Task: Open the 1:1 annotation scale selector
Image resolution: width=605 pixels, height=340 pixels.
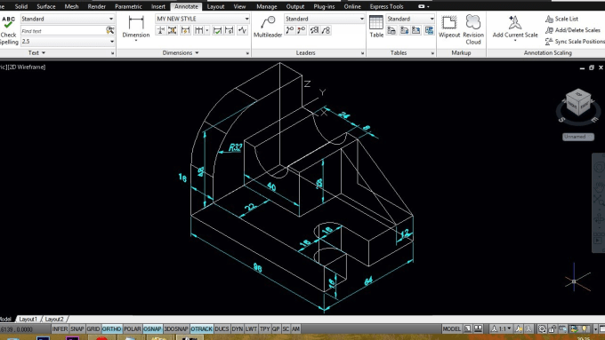Action: tap(501, 328)
